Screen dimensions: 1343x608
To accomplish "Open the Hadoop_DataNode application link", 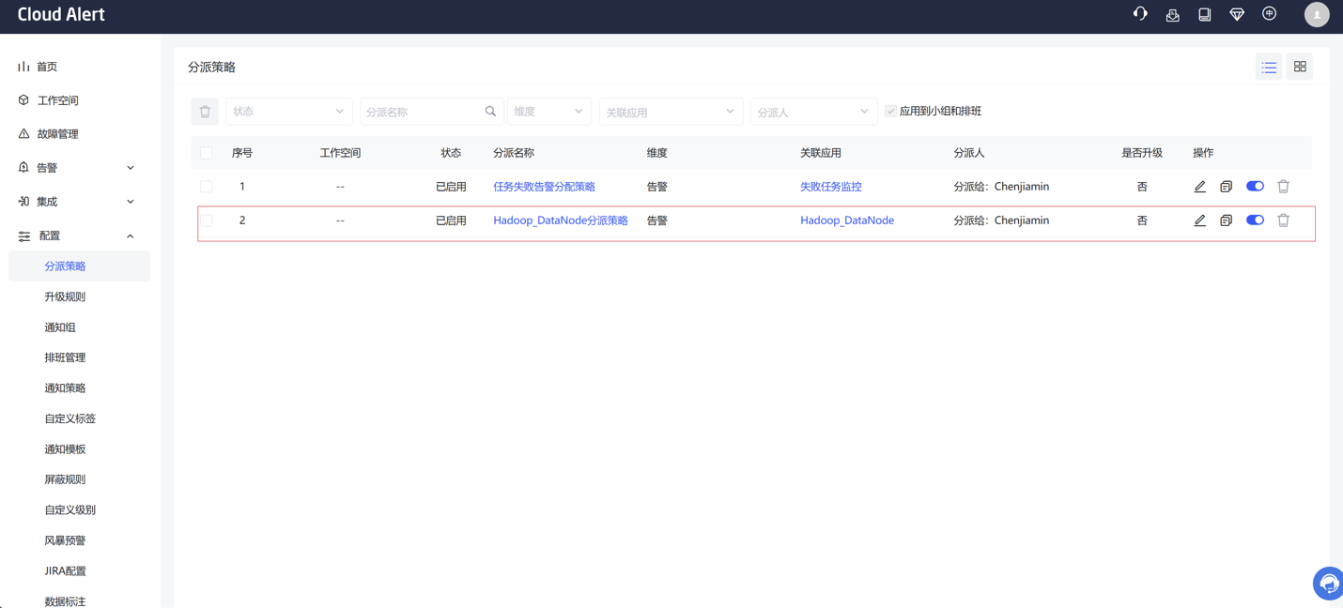I will click(x=847, y=220).
